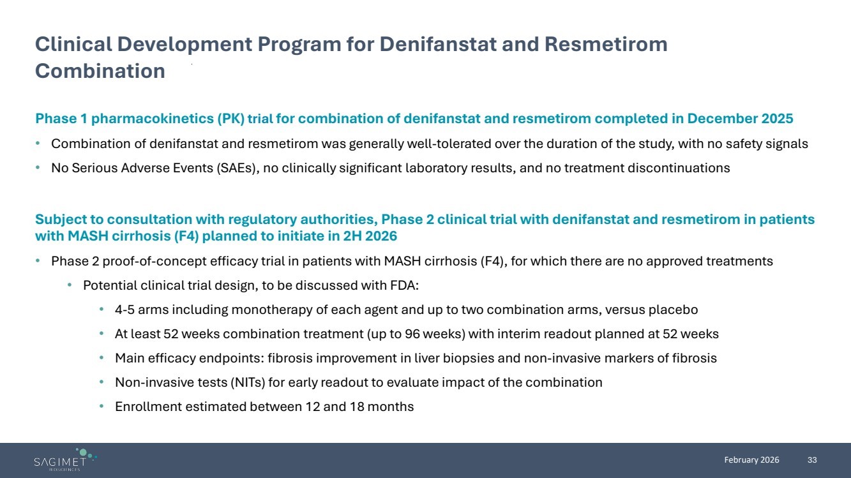Click the Non-invasive tests (NITs) bullet
The height and width of the screenshot is (478, 851).
[x=358, y=382]
